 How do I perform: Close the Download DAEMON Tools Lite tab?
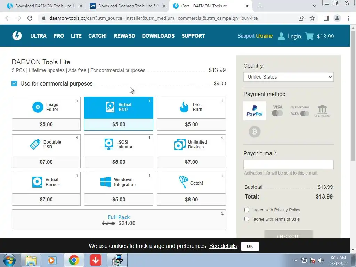coord(81,6)
